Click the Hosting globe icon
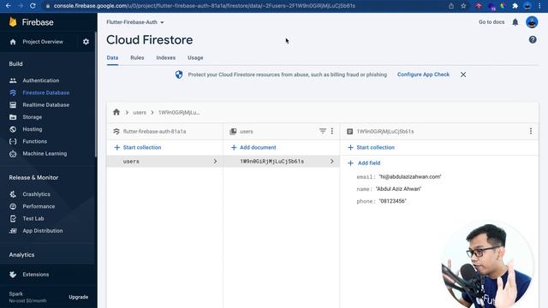Image resolution: width=548 pixels, height=308 pixels. (x=13, y=129)
